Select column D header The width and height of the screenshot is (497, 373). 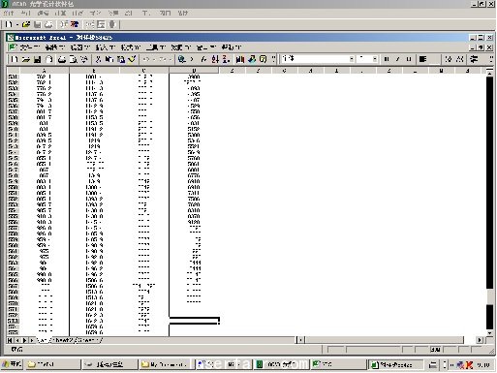coord(194,70)
